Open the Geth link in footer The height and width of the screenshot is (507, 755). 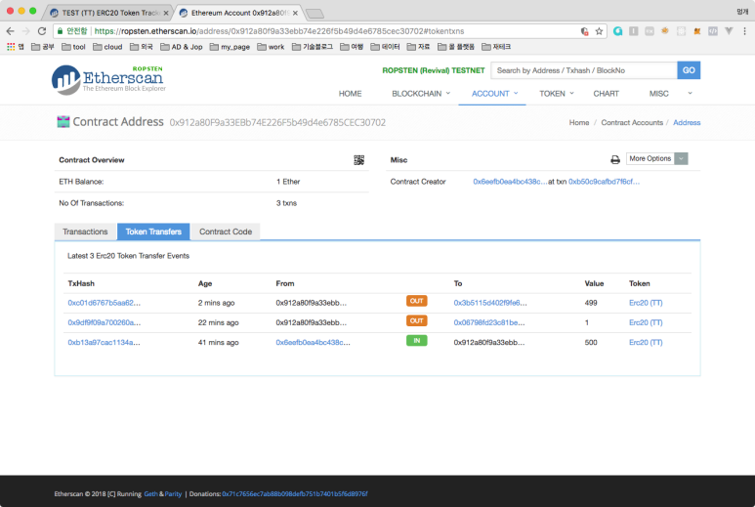[150, 494]
